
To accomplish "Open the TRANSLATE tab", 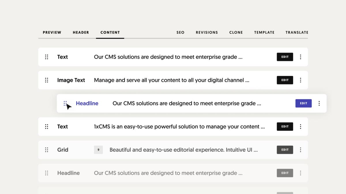I will tap(297, 32).
